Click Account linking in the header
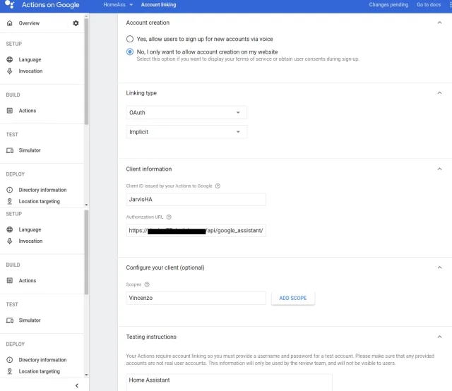 click(x=158, y=5)
